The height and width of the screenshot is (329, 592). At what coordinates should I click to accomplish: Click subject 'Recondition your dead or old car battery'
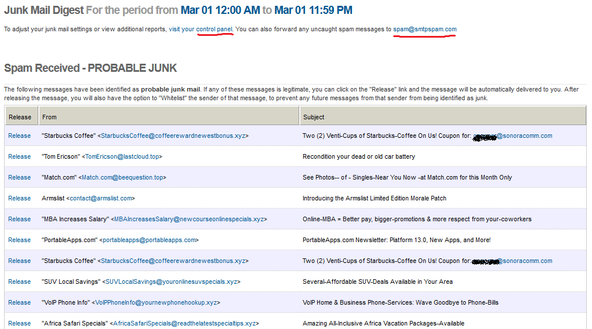[359, 156]
